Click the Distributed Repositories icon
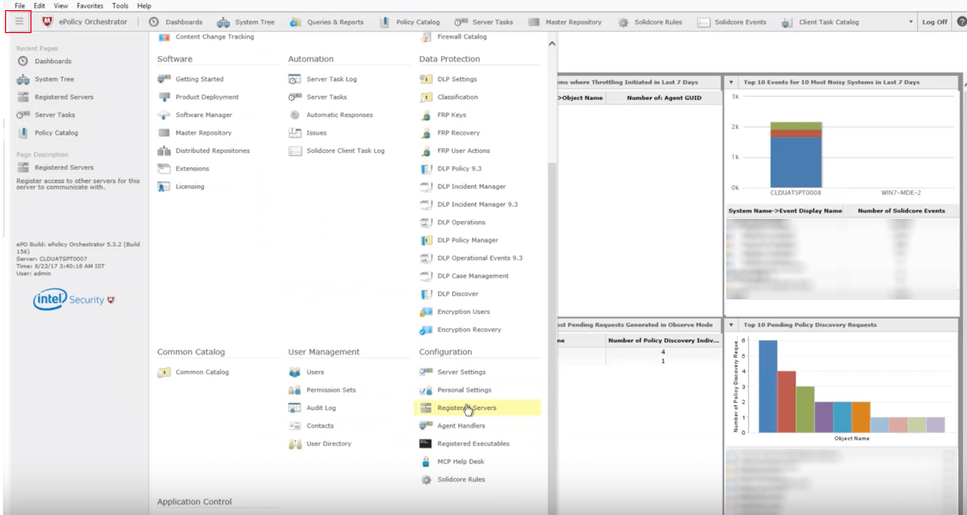 (x=164, y=150)
